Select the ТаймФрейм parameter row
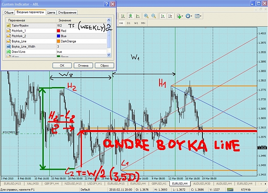This screenshot has width=268, height=193. 56,25
